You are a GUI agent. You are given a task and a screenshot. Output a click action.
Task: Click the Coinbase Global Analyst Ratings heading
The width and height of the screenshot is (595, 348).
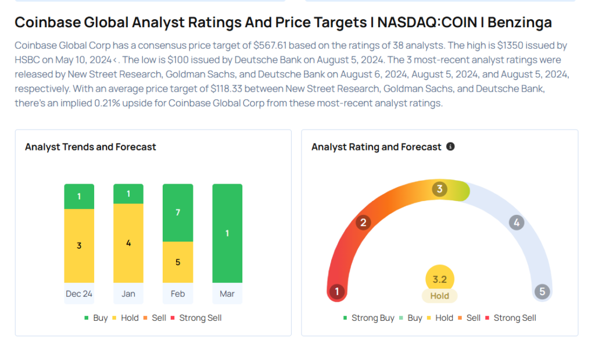283,23
